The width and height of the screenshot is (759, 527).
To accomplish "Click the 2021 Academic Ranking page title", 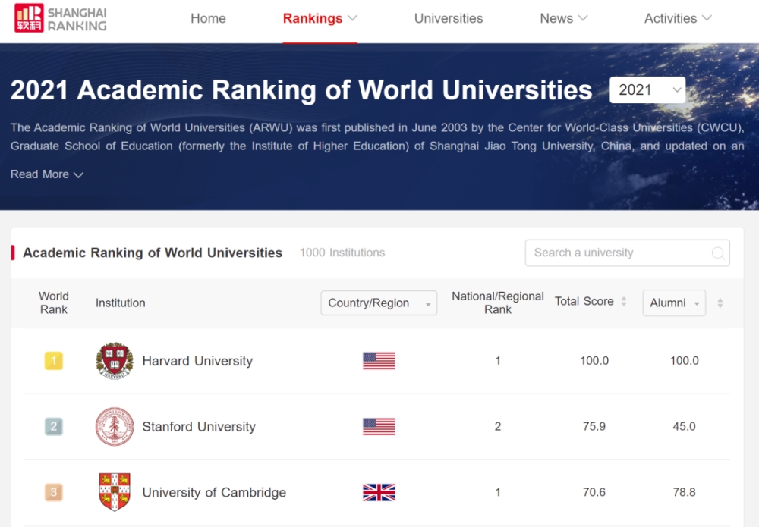I will coord(301,90).
